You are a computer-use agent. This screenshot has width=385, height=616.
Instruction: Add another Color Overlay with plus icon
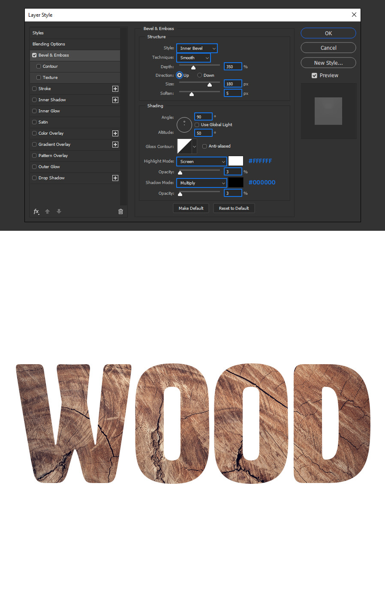(115, 133)
